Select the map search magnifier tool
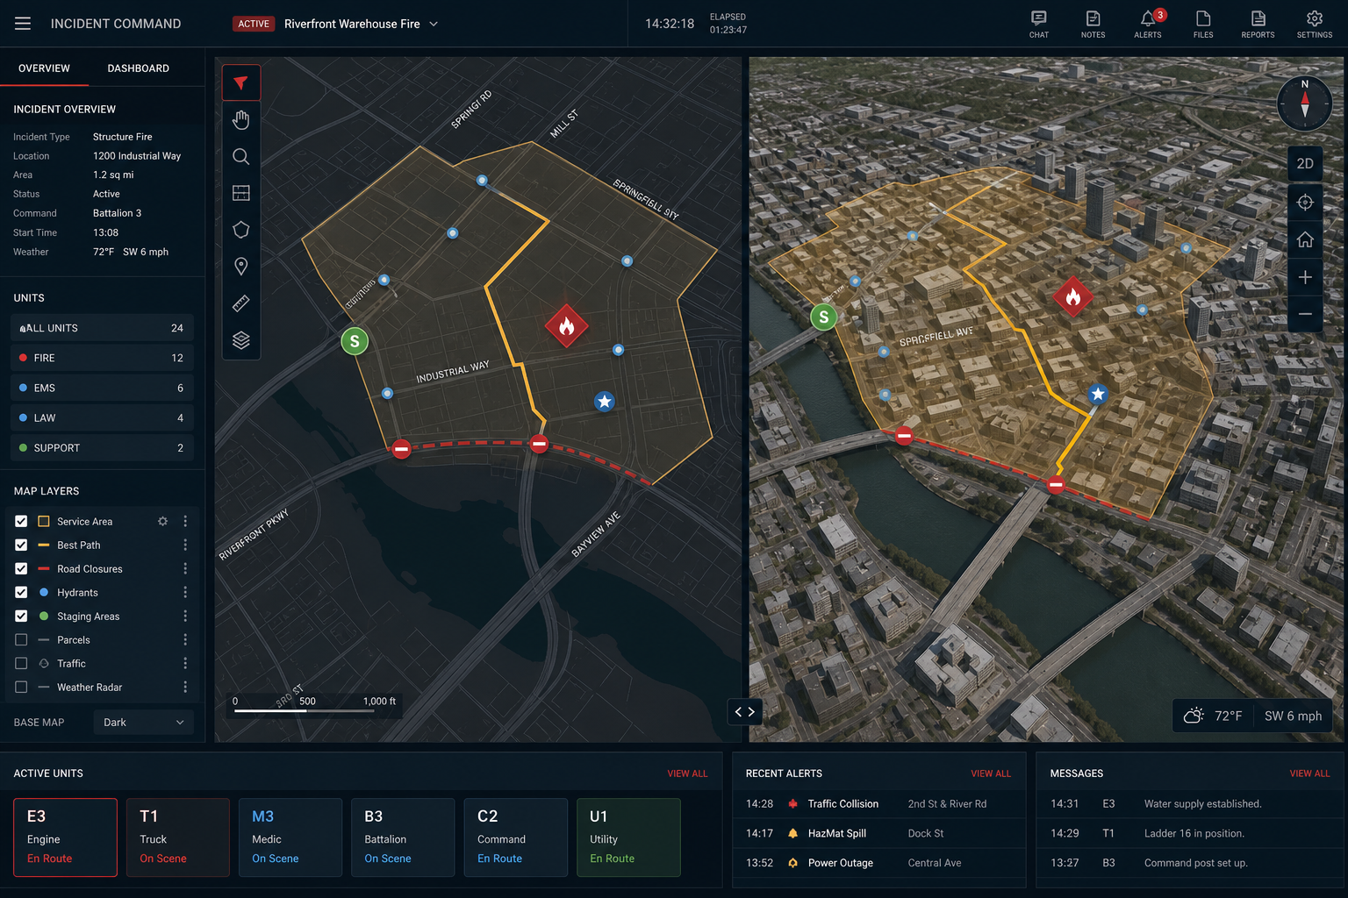 click(241, 157)
